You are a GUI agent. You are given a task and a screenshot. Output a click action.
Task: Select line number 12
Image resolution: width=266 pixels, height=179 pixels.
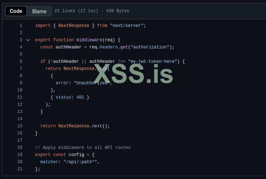(20, 104)
